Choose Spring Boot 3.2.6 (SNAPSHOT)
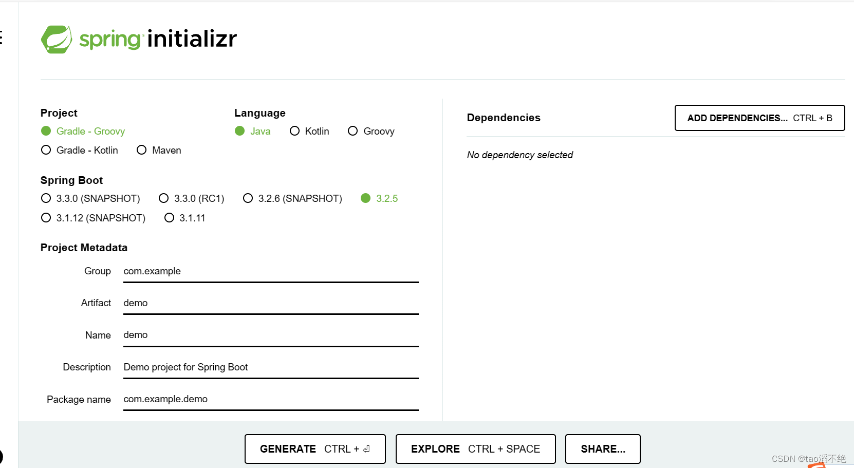This screenshot has height=468, width=854. click(292, 198)
